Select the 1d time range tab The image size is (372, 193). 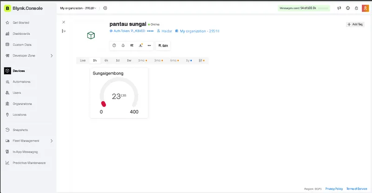point(118,60)
